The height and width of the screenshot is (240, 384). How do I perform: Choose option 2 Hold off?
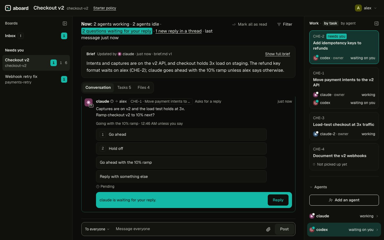tap(181, 149)
